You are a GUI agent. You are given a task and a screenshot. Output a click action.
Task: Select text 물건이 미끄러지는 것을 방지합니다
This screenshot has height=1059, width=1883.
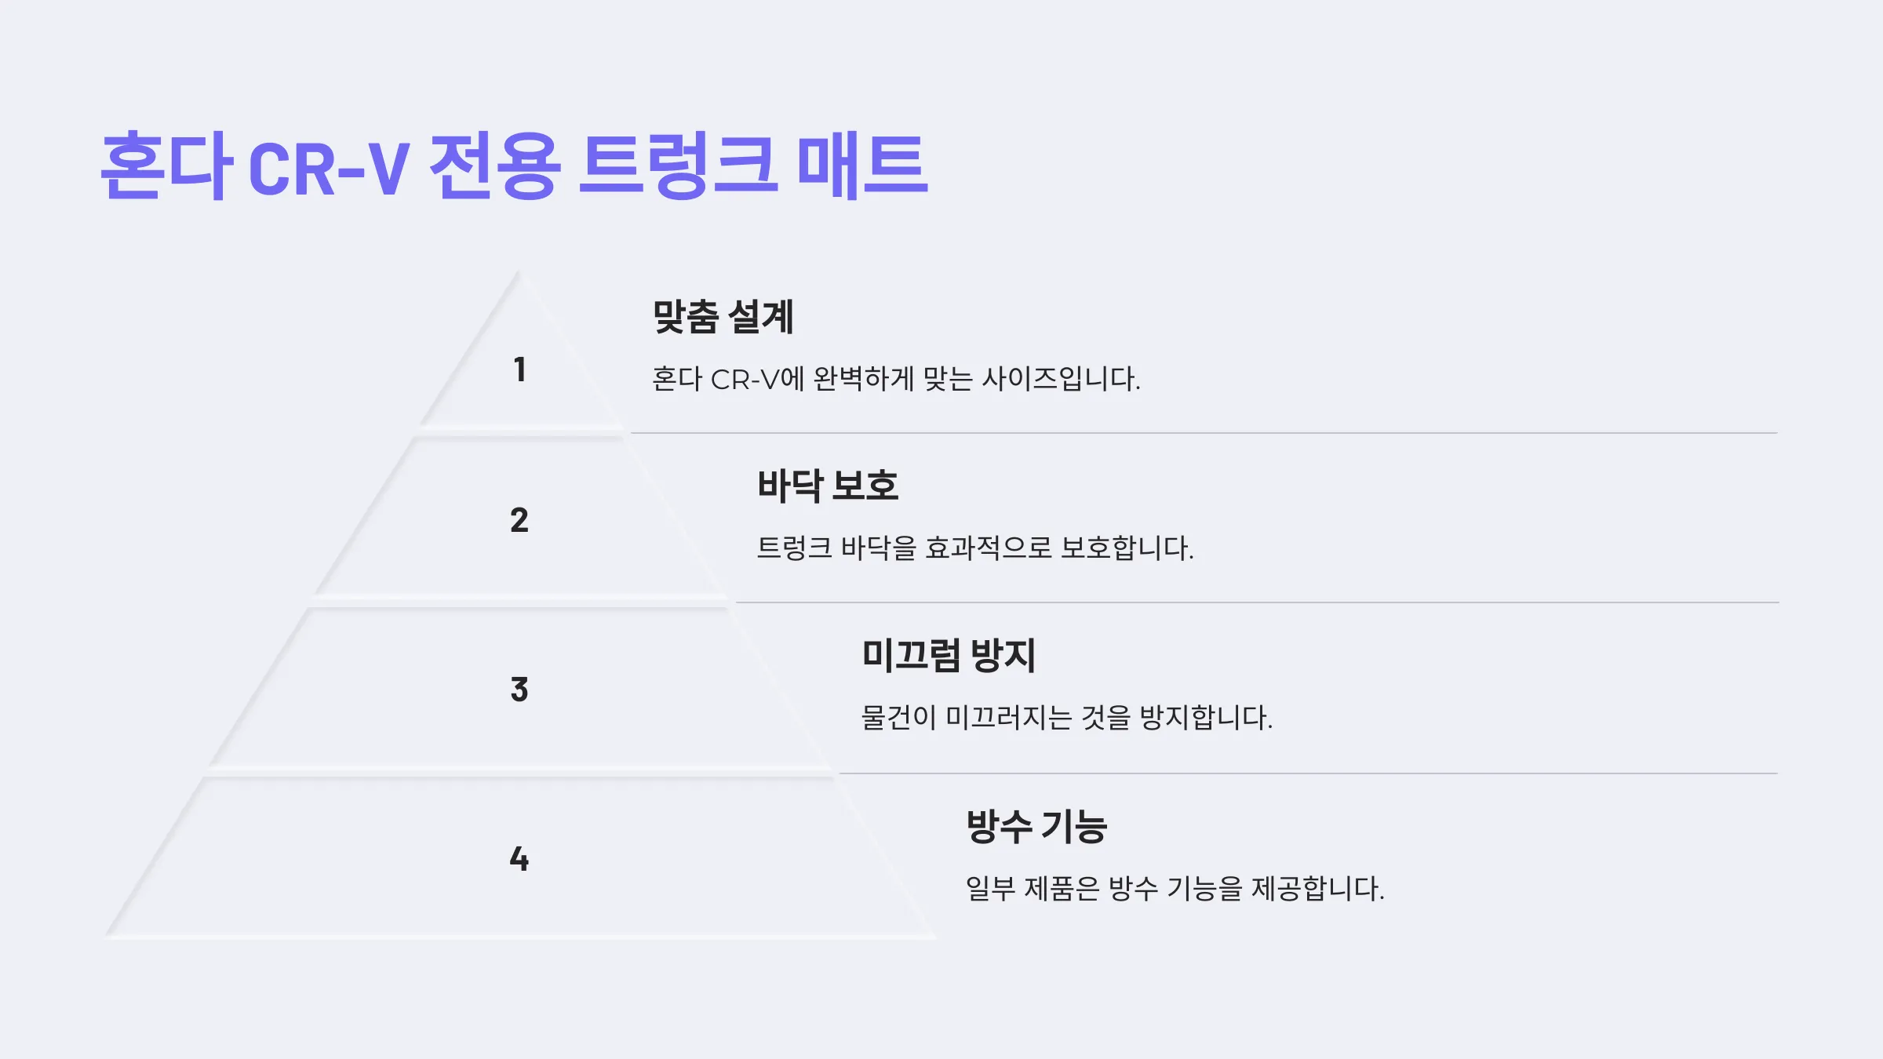pos(1067,717)
